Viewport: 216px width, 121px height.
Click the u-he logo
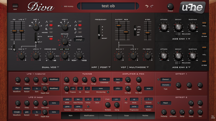point(193,7)
